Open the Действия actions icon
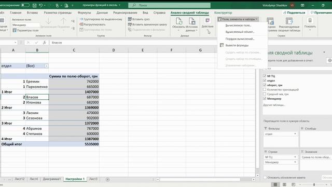 coord(208,21)
